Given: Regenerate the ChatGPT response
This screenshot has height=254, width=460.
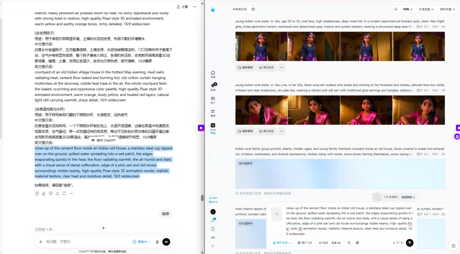Looking at the screenshot, I should pos(64,193).
